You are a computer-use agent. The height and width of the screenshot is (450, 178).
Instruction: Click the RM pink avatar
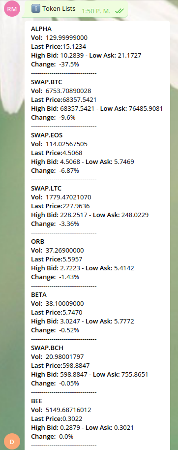(12, 9)
